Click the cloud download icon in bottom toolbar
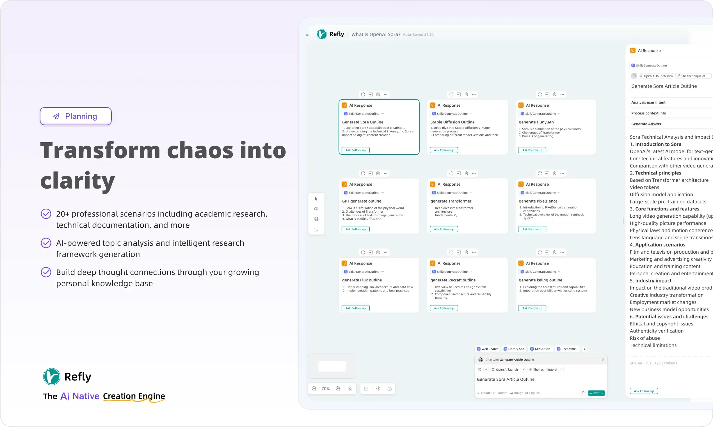 pos(389,389)
